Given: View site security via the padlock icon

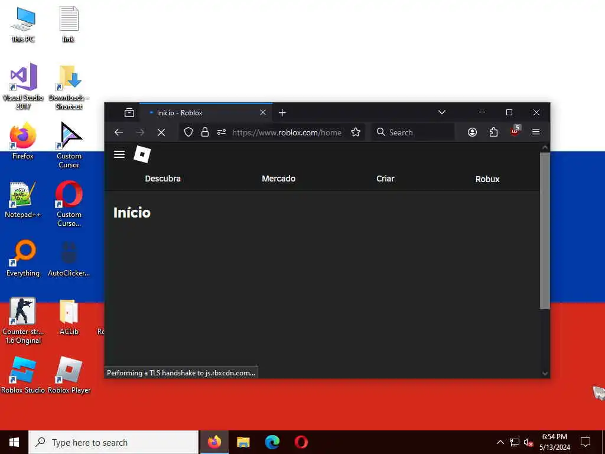Looking at the screenshot, I should pos(205,132).
